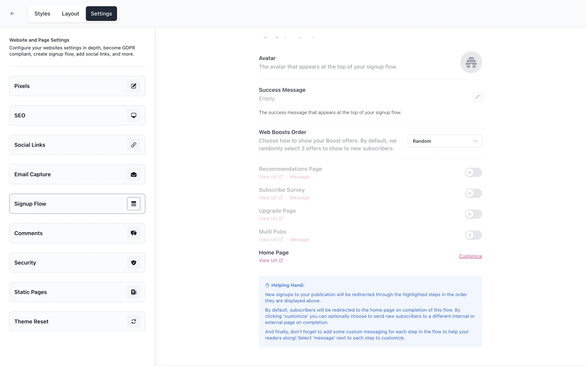586x366 pixels.
Task: Click the back arrow icon
Action: [12, 13]
